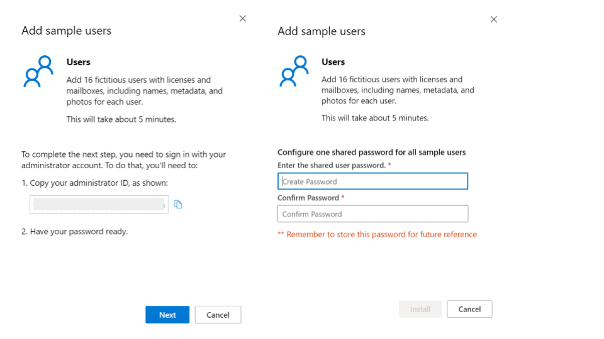Screen dimensions: 604x339
Task: Select the administrator ID text box
Action: [x=99, y=204]
